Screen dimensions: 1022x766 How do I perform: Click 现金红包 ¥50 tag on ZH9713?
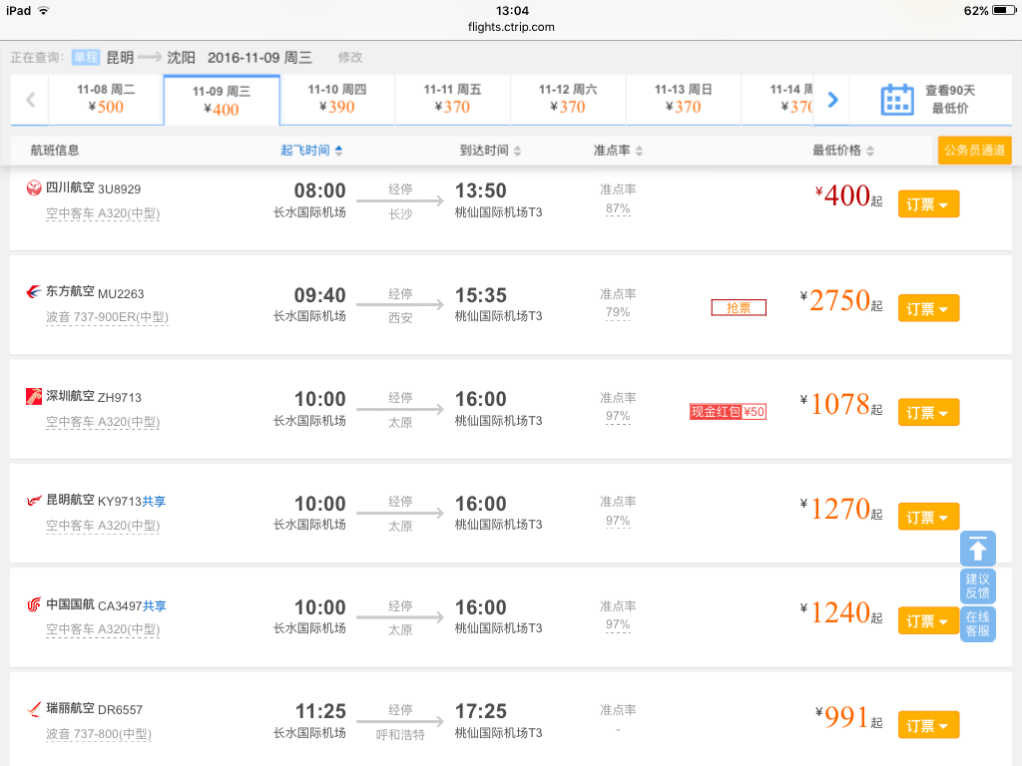(x=728, y=412)
